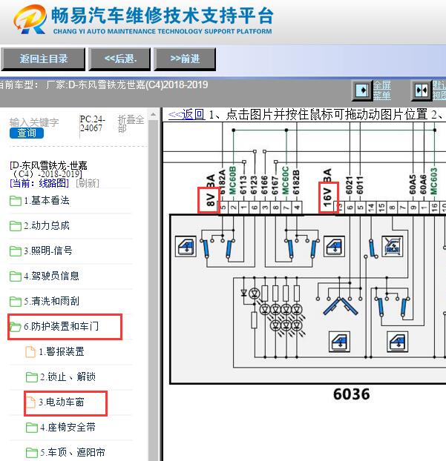The height and width of the screenshot is (461, 446).
Task: Click the green wire label MC60B
Action: click(x=233, y=181)
